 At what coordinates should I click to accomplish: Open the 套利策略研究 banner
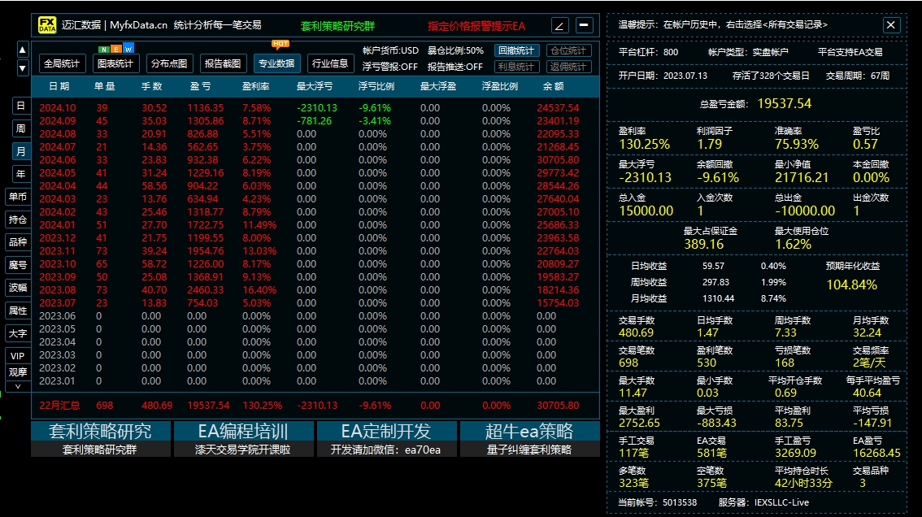[101, 439]
